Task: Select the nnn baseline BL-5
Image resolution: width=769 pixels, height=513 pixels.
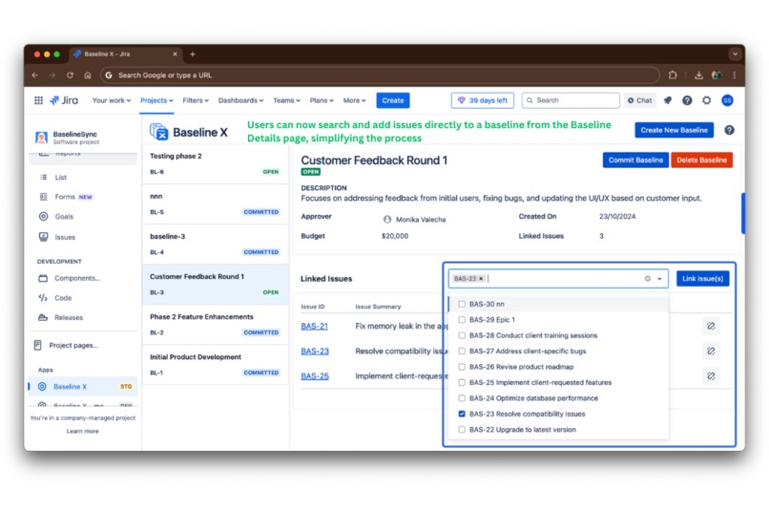Action: click(215, 204)
